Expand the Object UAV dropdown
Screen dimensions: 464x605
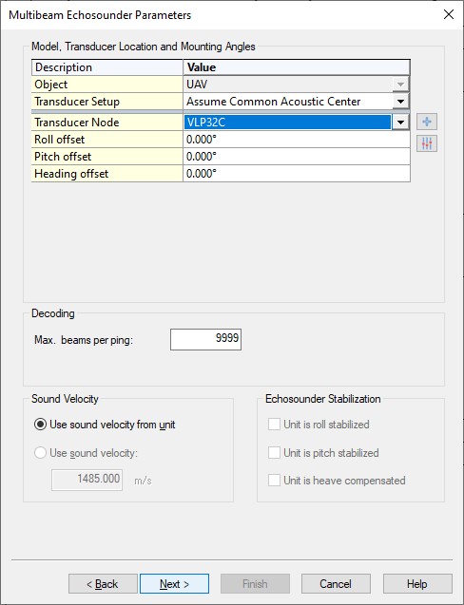tap(400, 85)
